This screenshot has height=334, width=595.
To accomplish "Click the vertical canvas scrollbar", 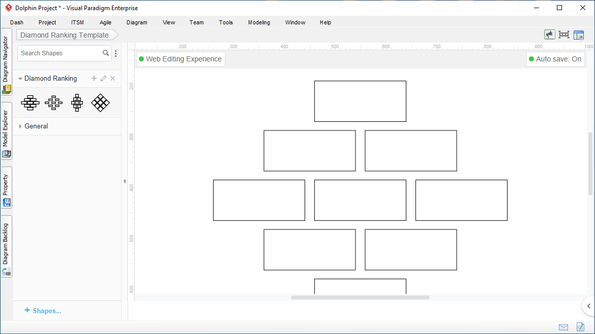I will pyautogui.click(x=590, y=163).
